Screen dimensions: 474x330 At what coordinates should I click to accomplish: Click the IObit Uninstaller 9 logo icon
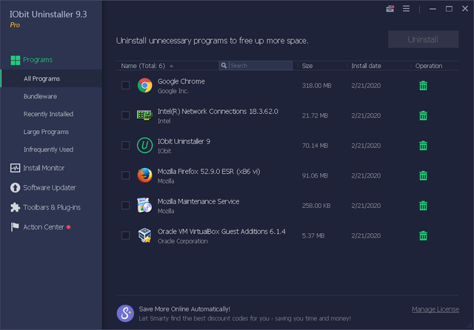(145, 146)
